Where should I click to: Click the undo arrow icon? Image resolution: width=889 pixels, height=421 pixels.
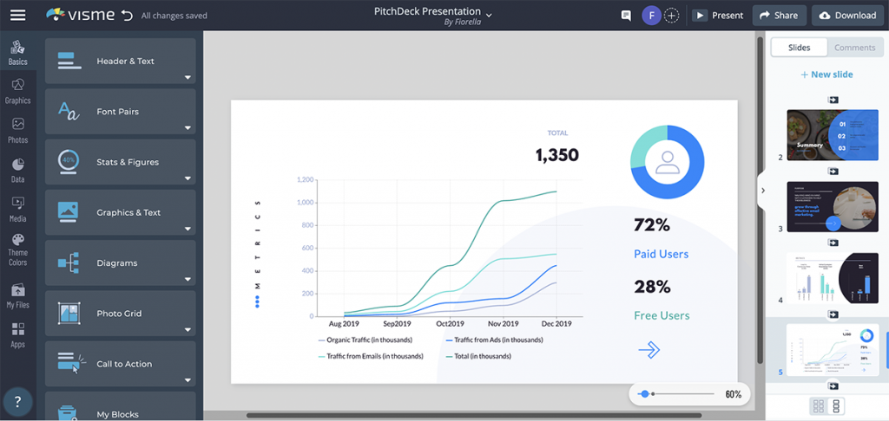[x=128, y=15]
